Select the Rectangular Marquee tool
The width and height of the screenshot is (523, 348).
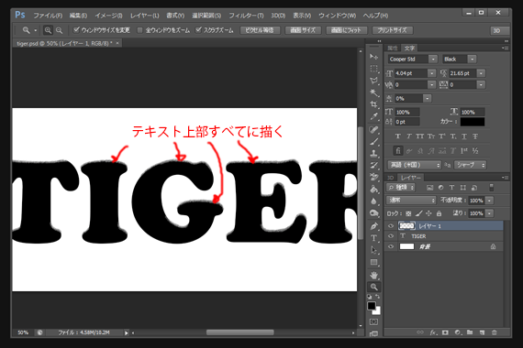[x=374, y=69]
